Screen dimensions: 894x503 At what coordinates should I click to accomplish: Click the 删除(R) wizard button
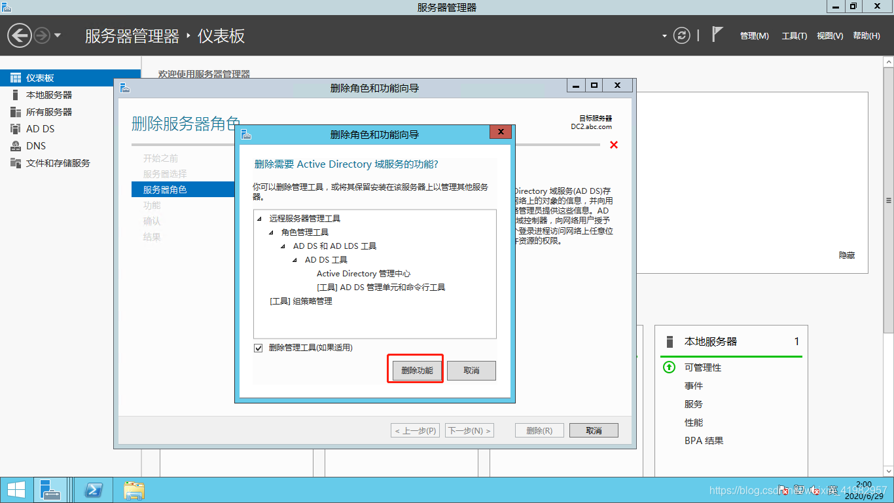(539, 430)
